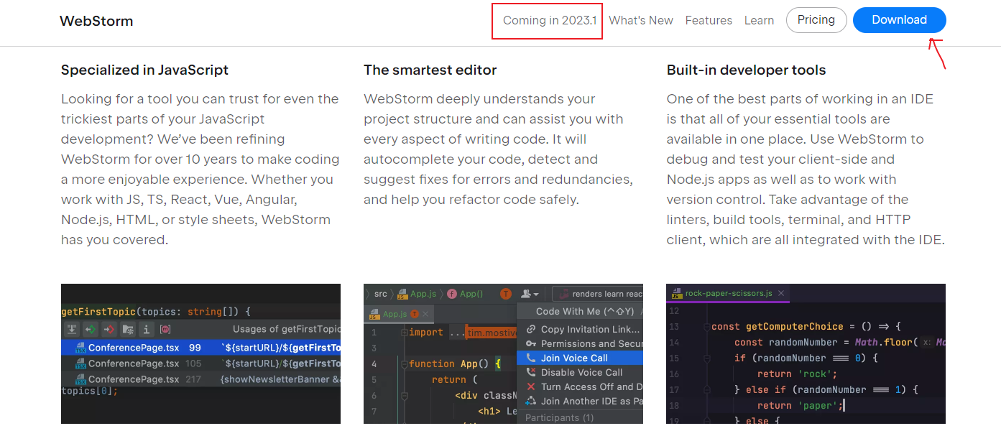Expand the folded import block on line 1

(x=404, y=332)
